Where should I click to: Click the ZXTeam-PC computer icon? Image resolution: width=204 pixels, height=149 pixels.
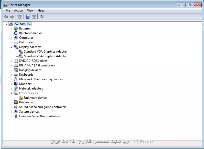click(x=11, y=24)
